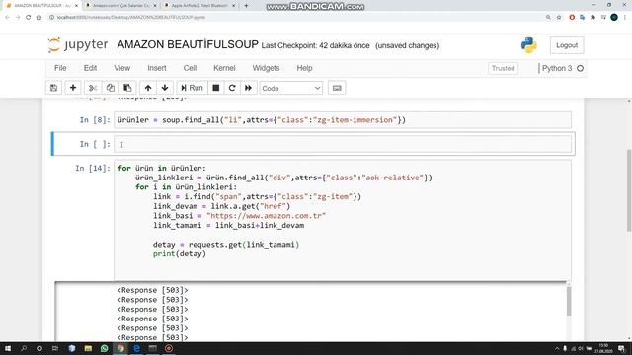Go back in browser history
This screenshot has width=632, height=355.
pos(7,18)
